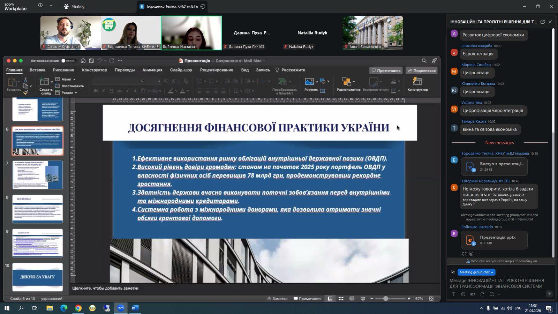Open the Вставка ribbon tab
Screen dimensions: 558x314
pyautogui.click(x=37, y=70)
